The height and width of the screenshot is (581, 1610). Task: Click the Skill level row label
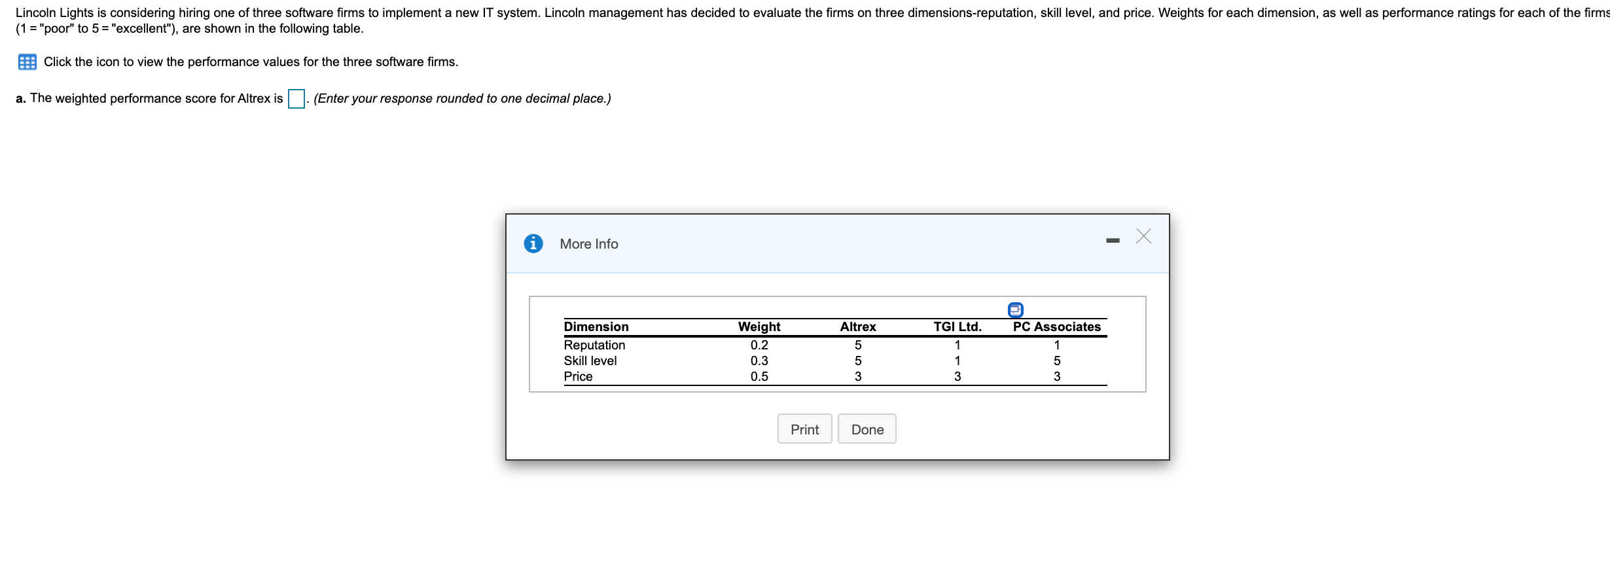tap(590, 361)
